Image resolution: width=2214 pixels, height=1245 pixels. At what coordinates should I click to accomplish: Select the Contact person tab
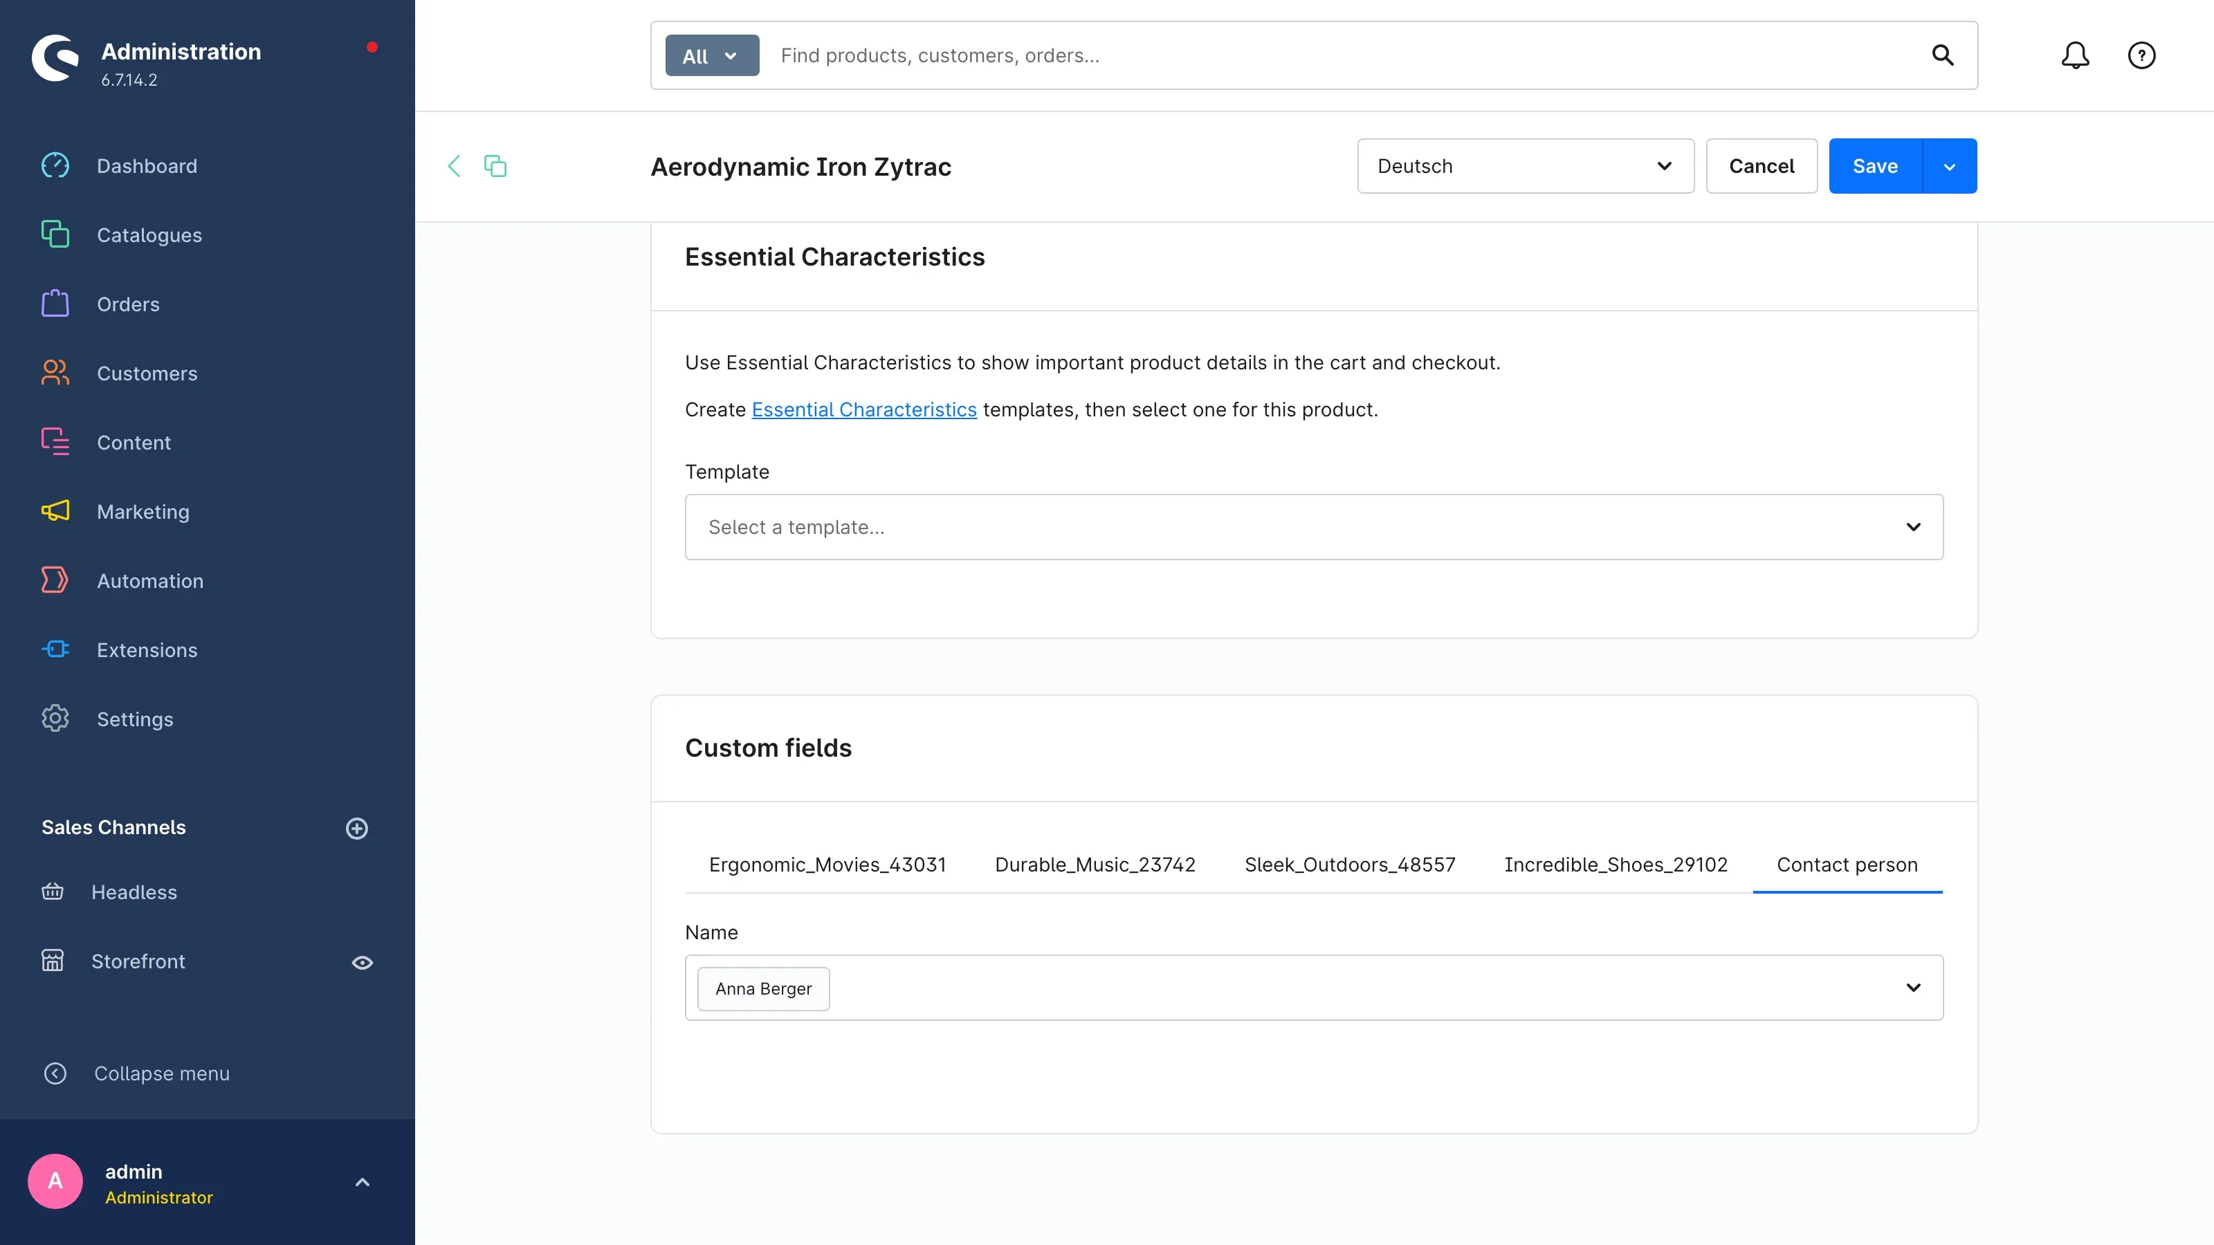[1847, 865]
